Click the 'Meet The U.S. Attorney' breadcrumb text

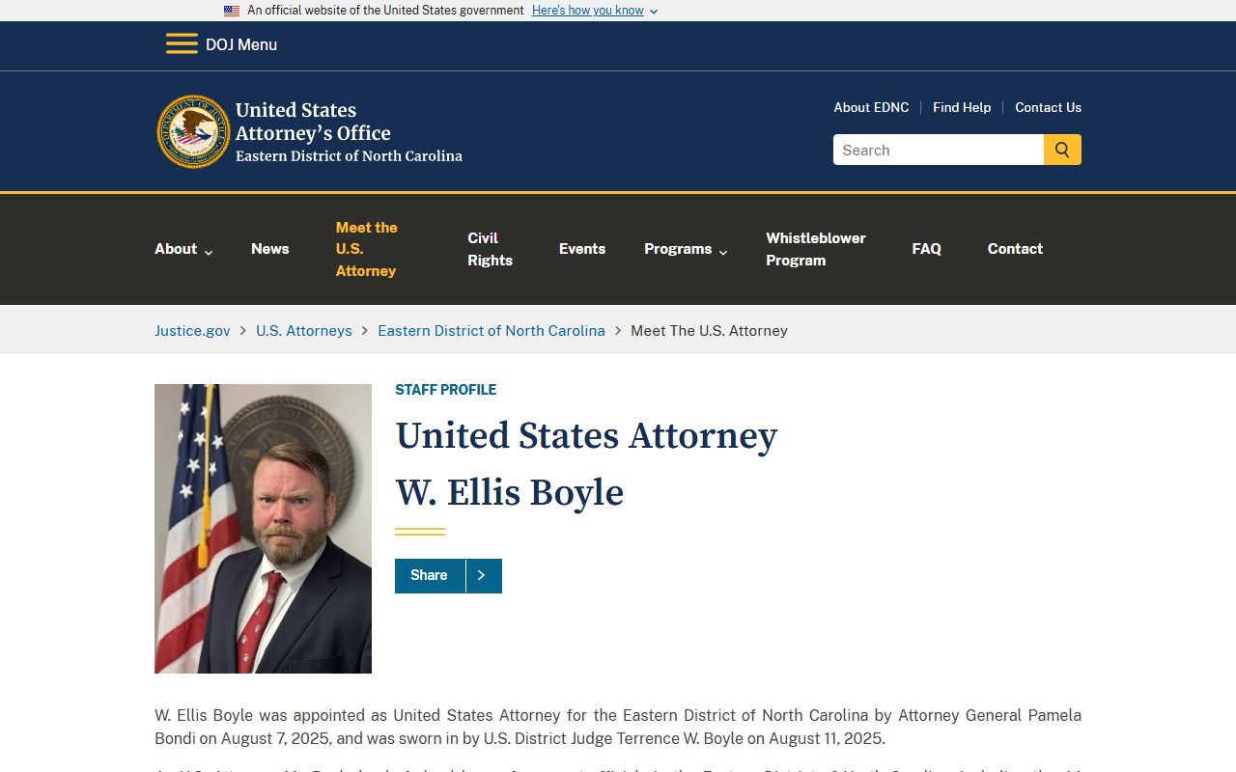tap(709, 330)
